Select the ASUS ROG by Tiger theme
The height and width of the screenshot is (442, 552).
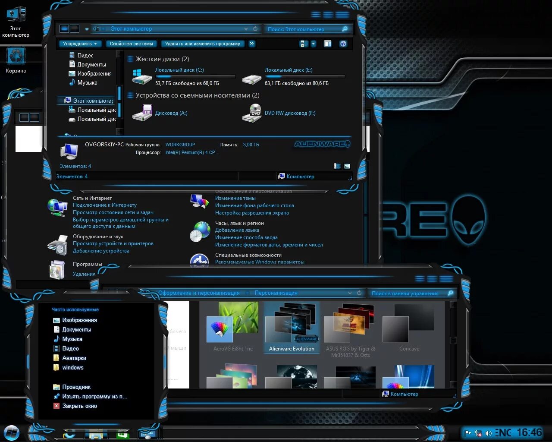350,330
